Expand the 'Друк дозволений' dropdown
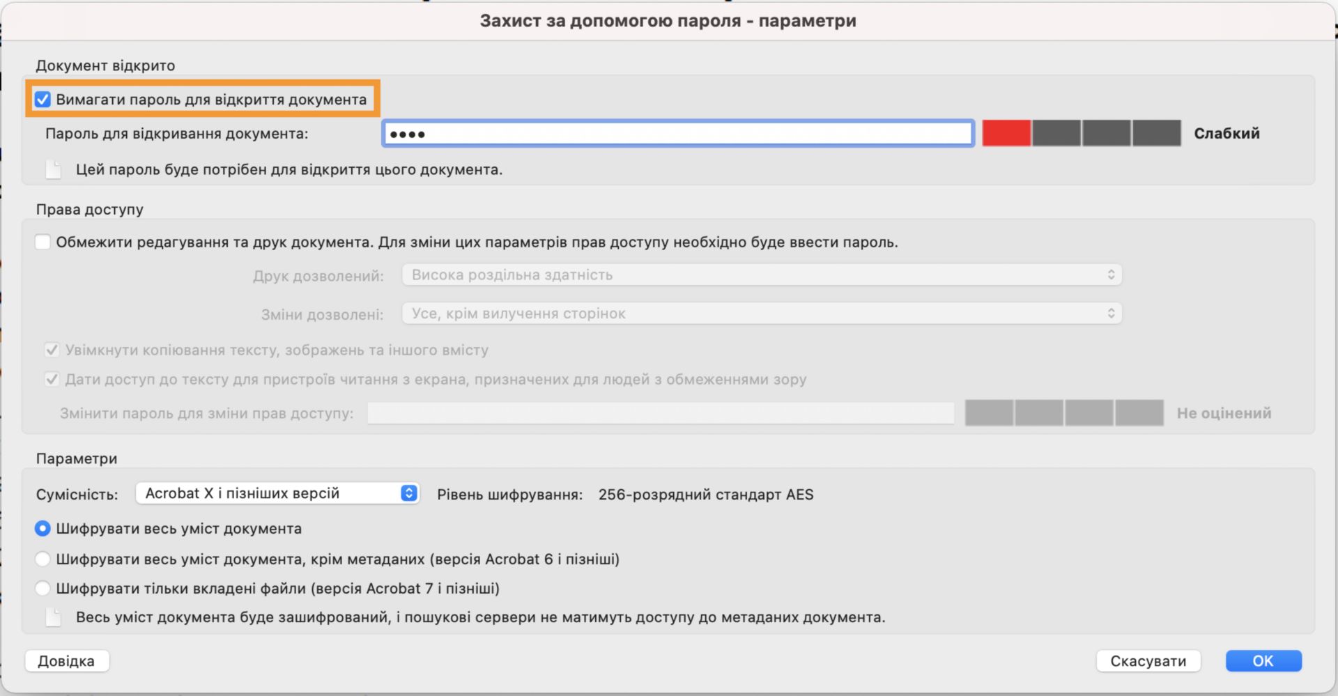1338x696 pixels. [762, 275]
